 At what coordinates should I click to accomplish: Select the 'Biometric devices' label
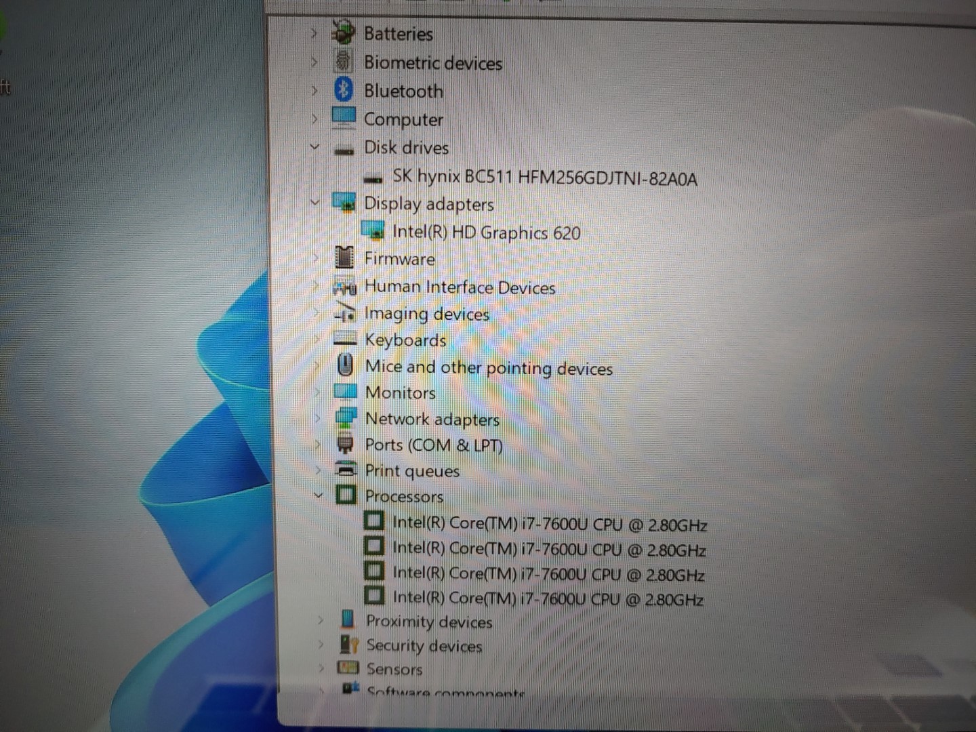coord(433,62)
